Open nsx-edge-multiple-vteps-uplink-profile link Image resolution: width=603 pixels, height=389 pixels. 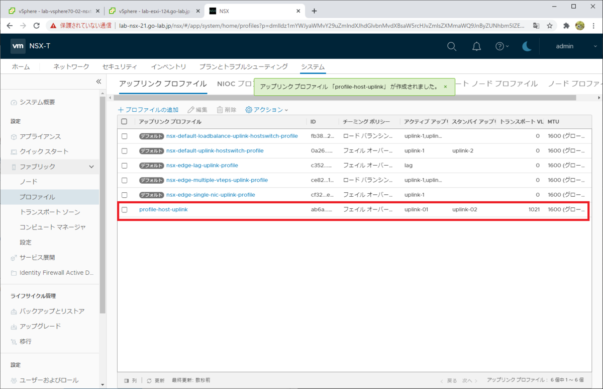217,180
